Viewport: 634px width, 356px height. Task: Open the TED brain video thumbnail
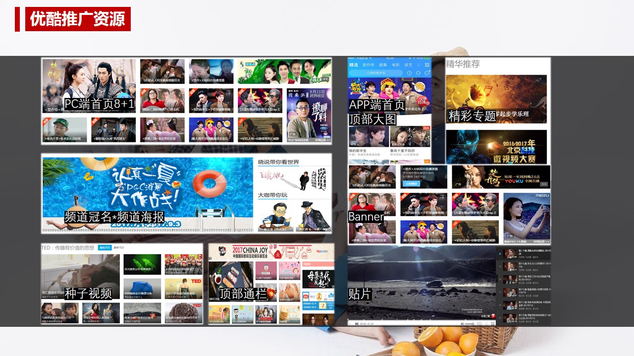(x=183, y=312)
